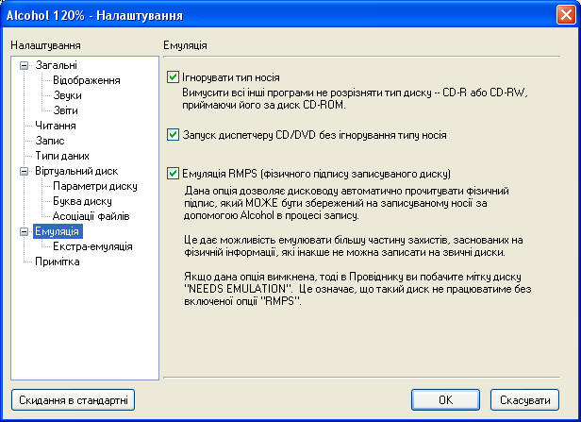Viewport: 581px width, 422px height.
Task: Select Асоціації файлів in the tree
Action: pos(91,217)
